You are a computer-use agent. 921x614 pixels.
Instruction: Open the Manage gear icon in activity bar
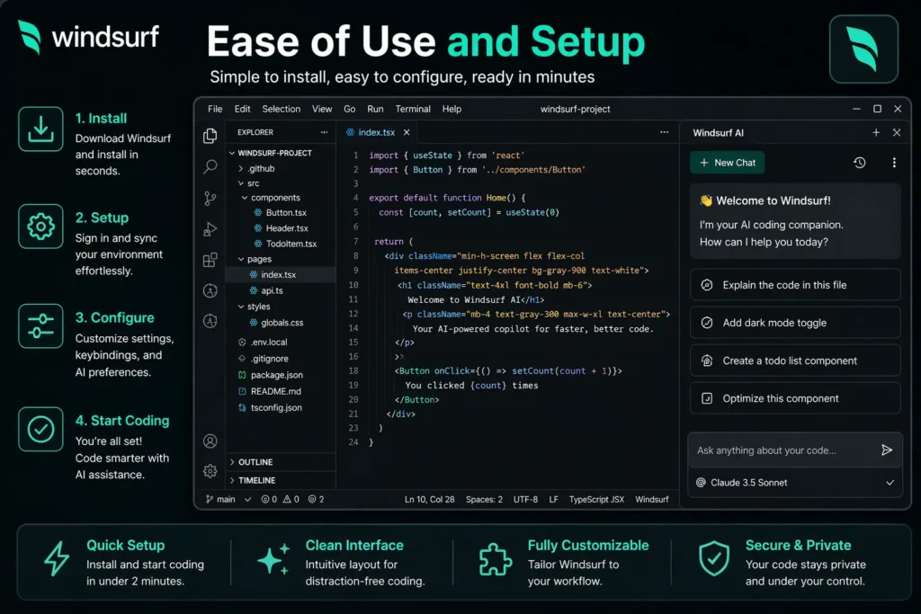(x=210, y=471)
